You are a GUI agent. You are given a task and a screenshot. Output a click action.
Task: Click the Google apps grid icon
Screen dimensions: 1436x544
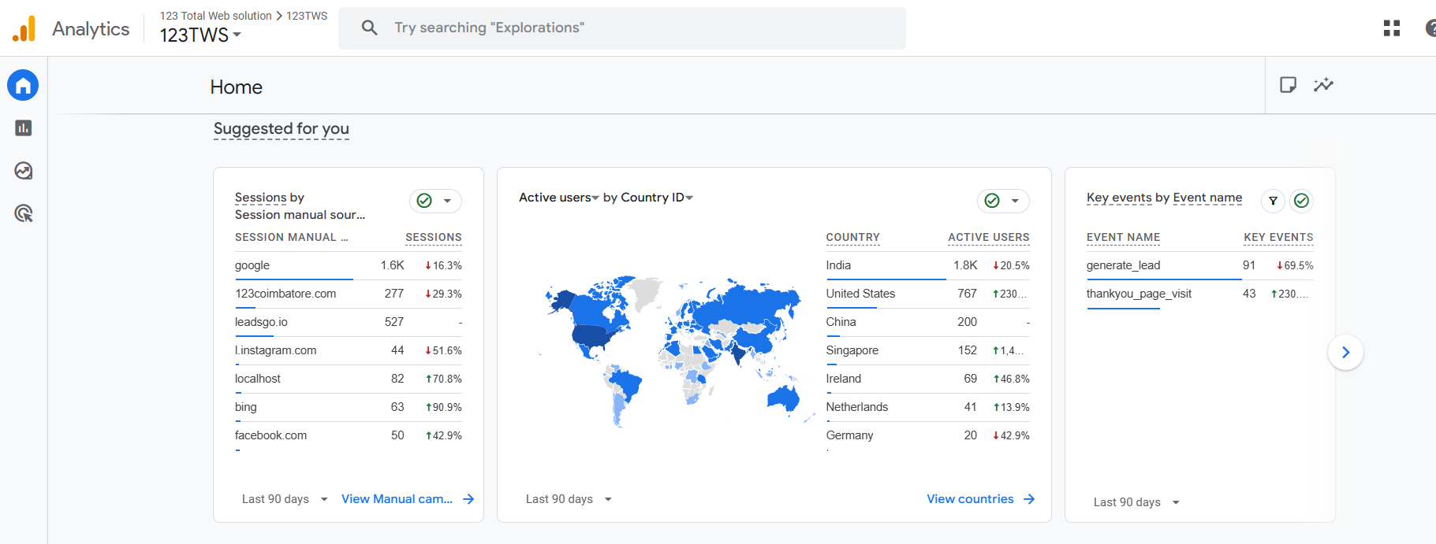[x=1392, y=28]
